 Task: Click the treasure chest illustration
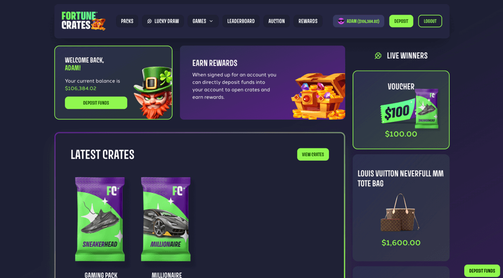click(318, 96)
